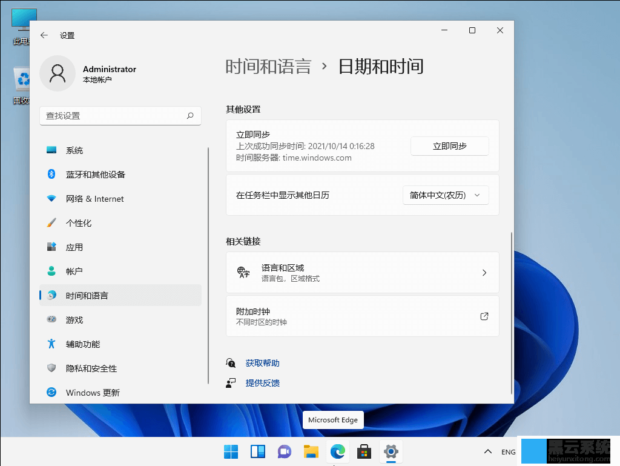Screen dimensions: 620x466
Task: Open the Start menu
Action: coord(231,451)
